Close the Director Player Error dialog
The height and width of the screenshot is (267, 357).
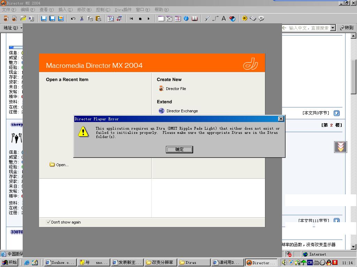tap(281, 119)
